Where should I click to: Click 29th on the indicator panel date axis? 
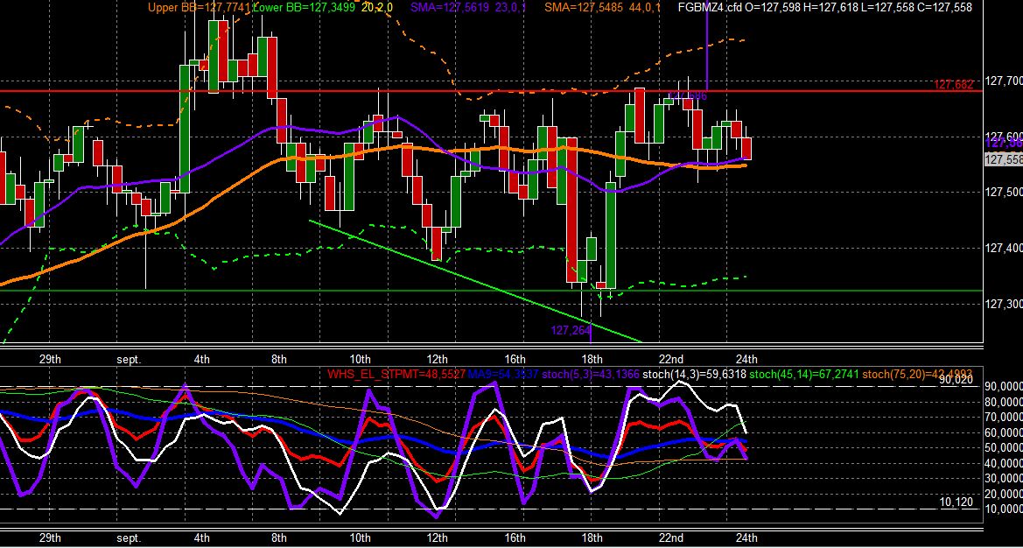point(50,538)
